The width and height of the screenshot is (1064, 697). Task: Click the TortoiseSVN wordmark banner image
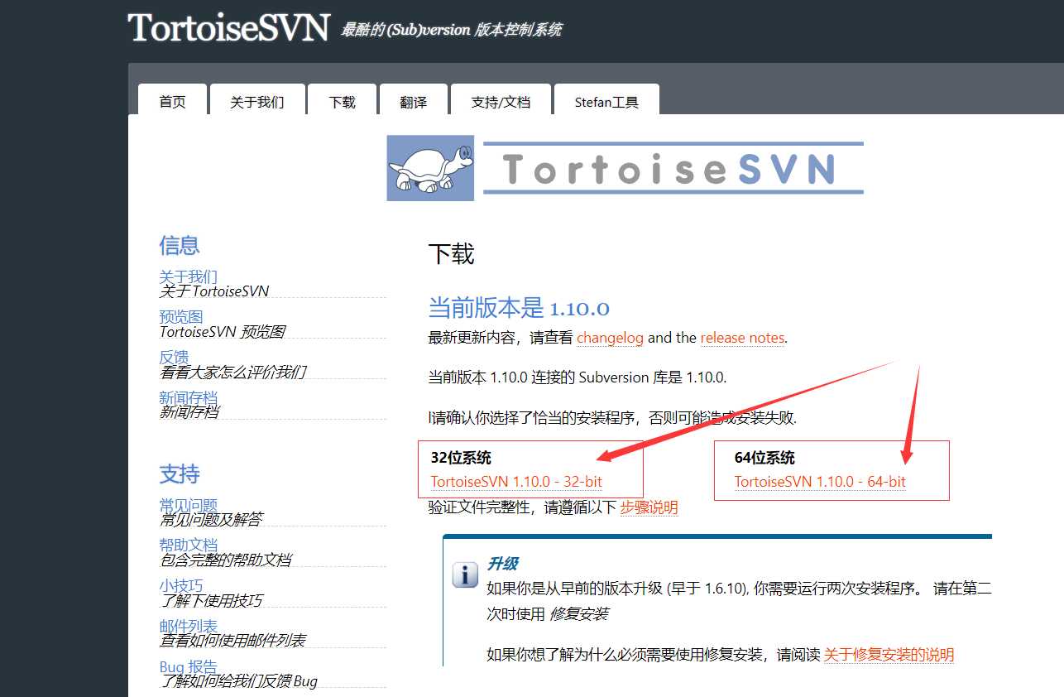pyautogui.click(x=673, y=168)
